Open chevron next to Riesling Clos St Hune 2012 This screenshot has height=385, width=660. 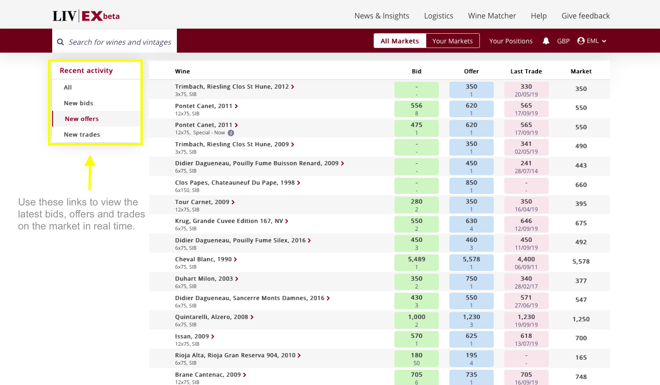coord(293,87)
